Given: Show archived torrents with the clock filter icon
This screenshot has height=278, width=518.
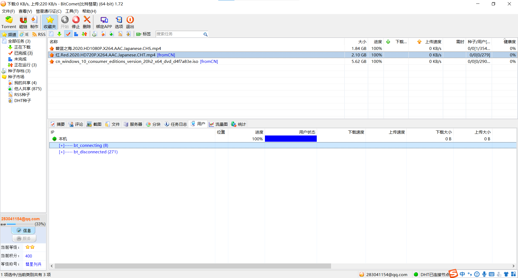Looking at the screenshot, I should click(94, 34).
